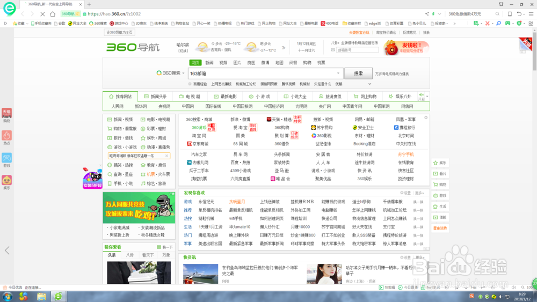The height and width of the screenshot is (302, 537).
Task: Click the skin shirt icon in title bar
Action: (x=501, y=4)
